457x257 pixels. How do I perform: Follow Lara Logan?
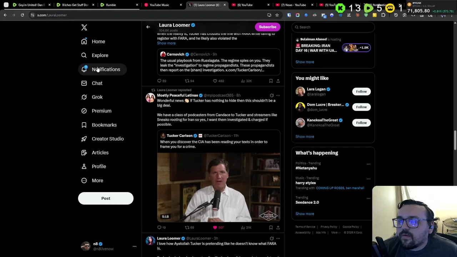[x=361, y=91]
